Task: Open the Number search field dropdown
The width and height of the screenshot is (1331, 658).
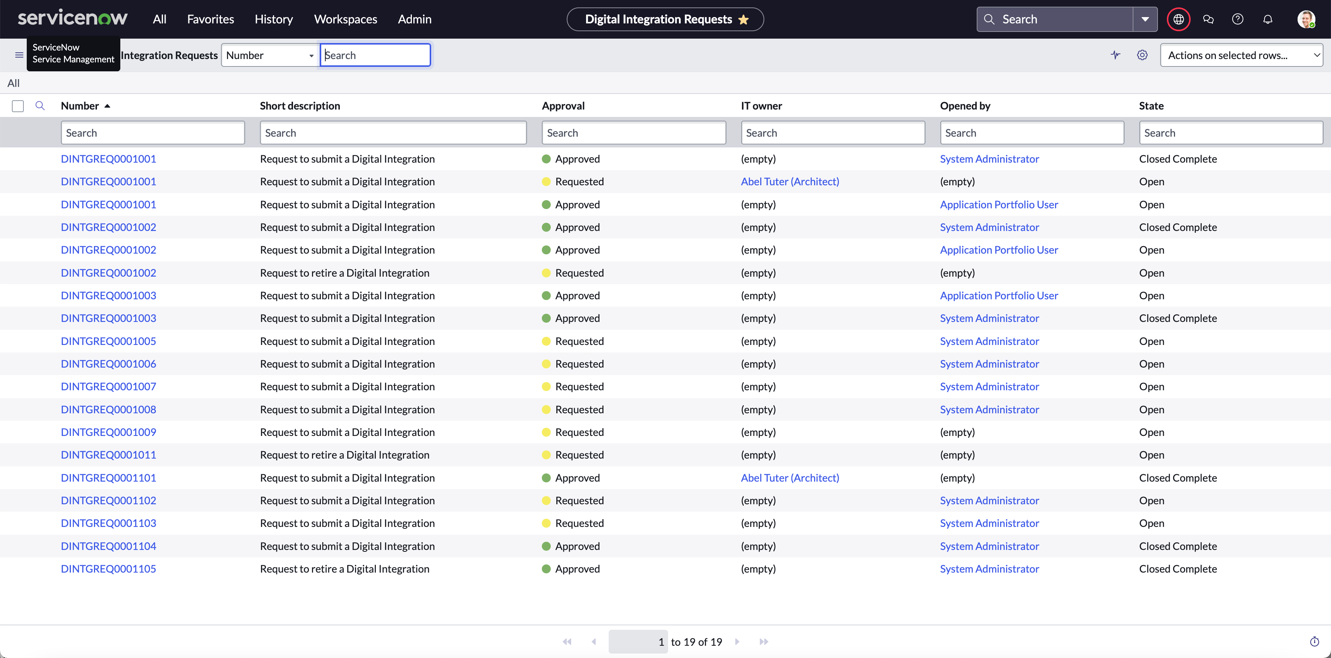Action: (x=269, y=55)
